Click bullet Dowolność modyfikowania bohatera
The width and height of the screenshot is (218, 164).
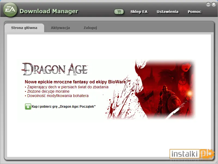coord(57,96)
